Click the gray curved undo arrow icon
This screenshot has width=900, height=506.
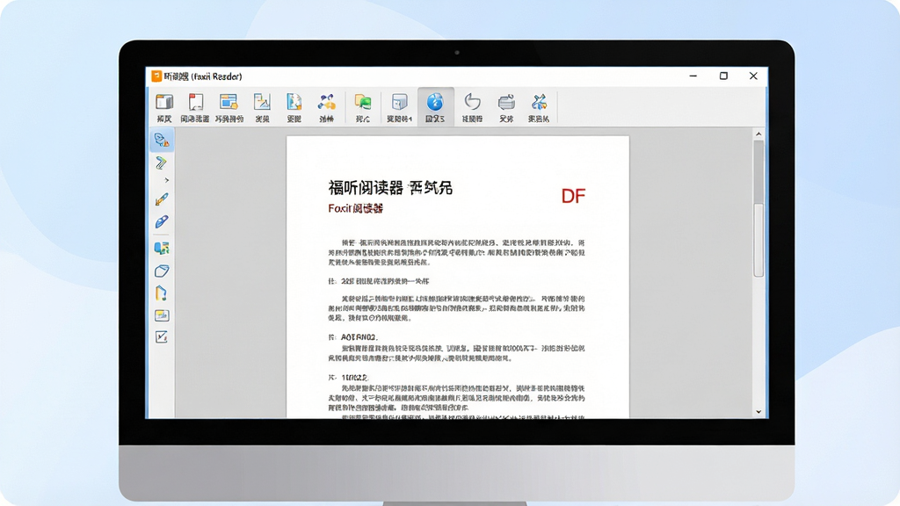pyautogui.click(x=472, y=102)
